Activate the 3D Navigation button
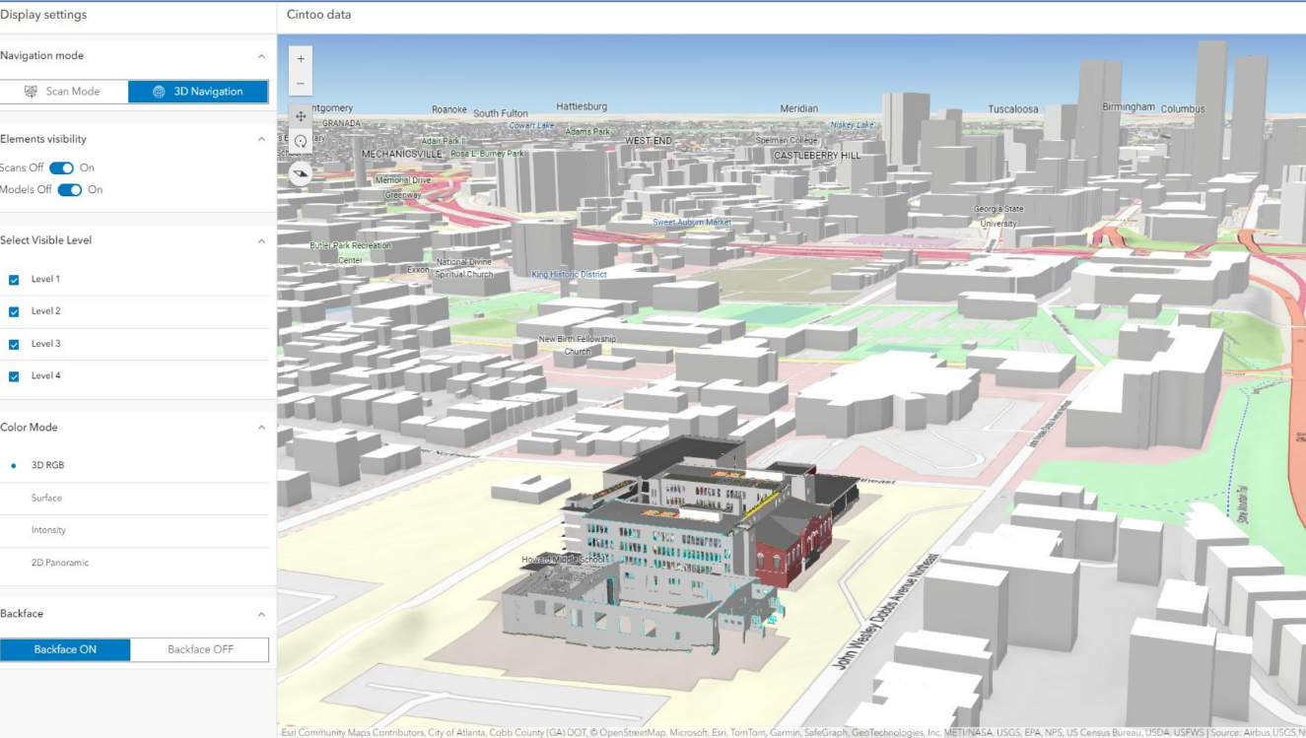 [x=198, y=92]
